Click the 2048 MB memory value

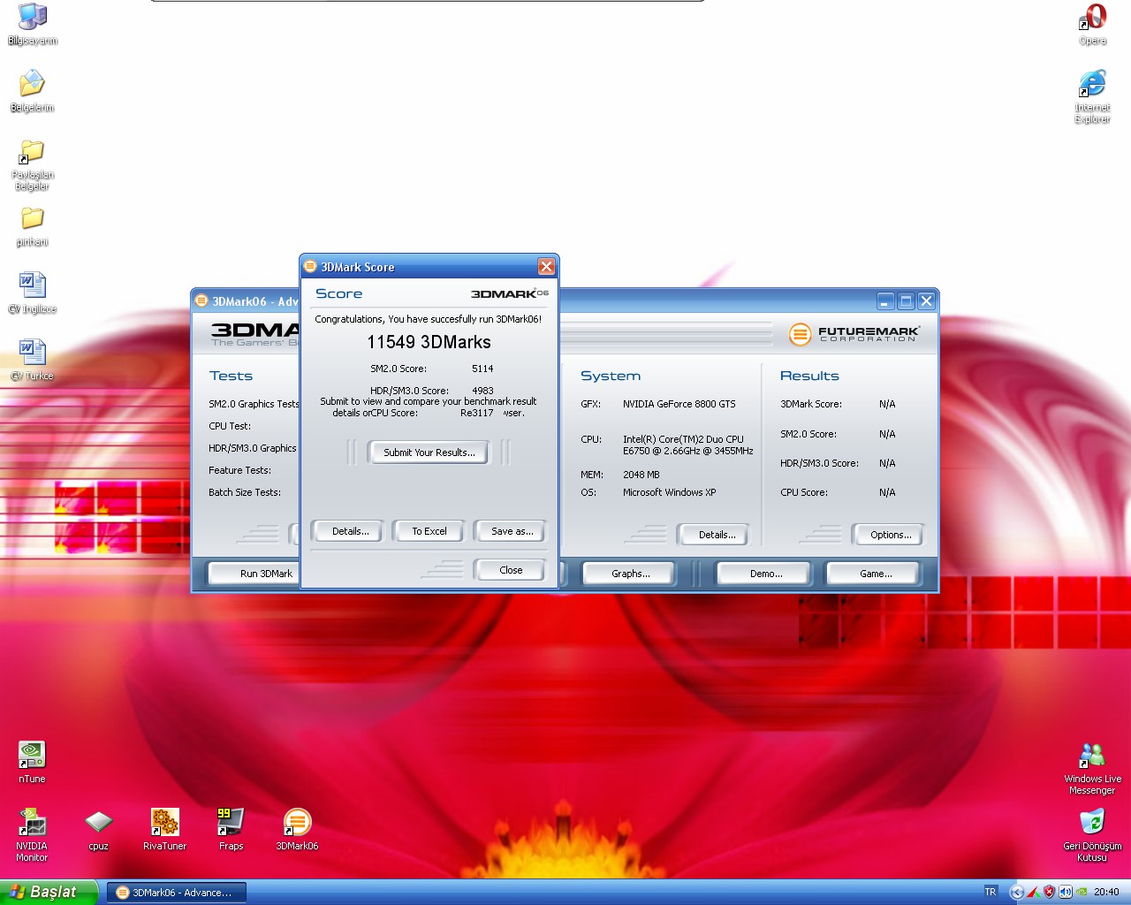[x=641, y=475]
